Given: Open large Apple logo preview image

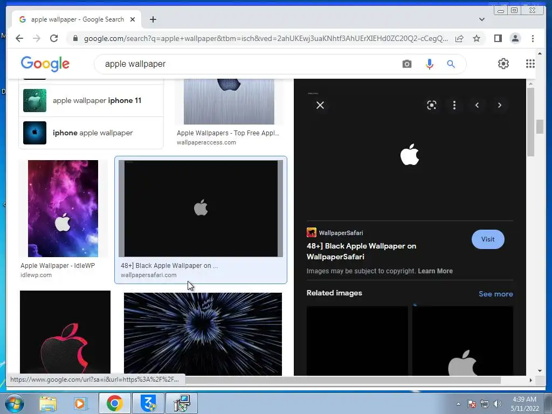Looking at the screenshot, I should click(410, 155).
